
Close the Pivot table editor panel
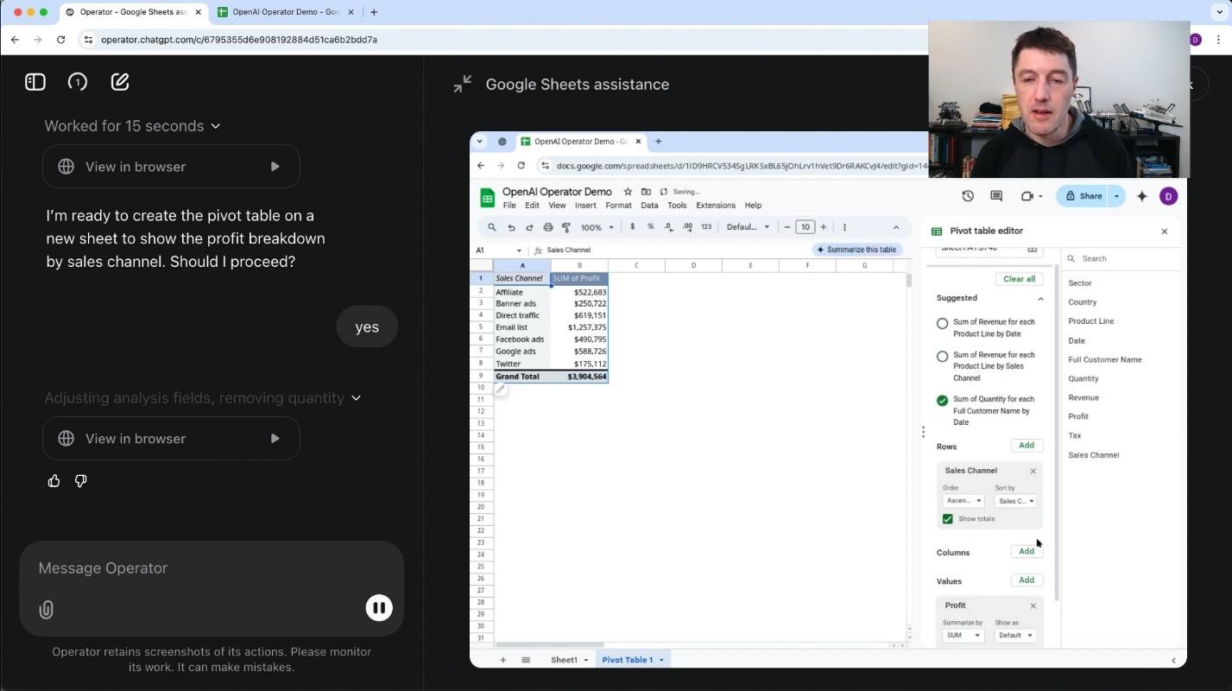pos(1165,231)
